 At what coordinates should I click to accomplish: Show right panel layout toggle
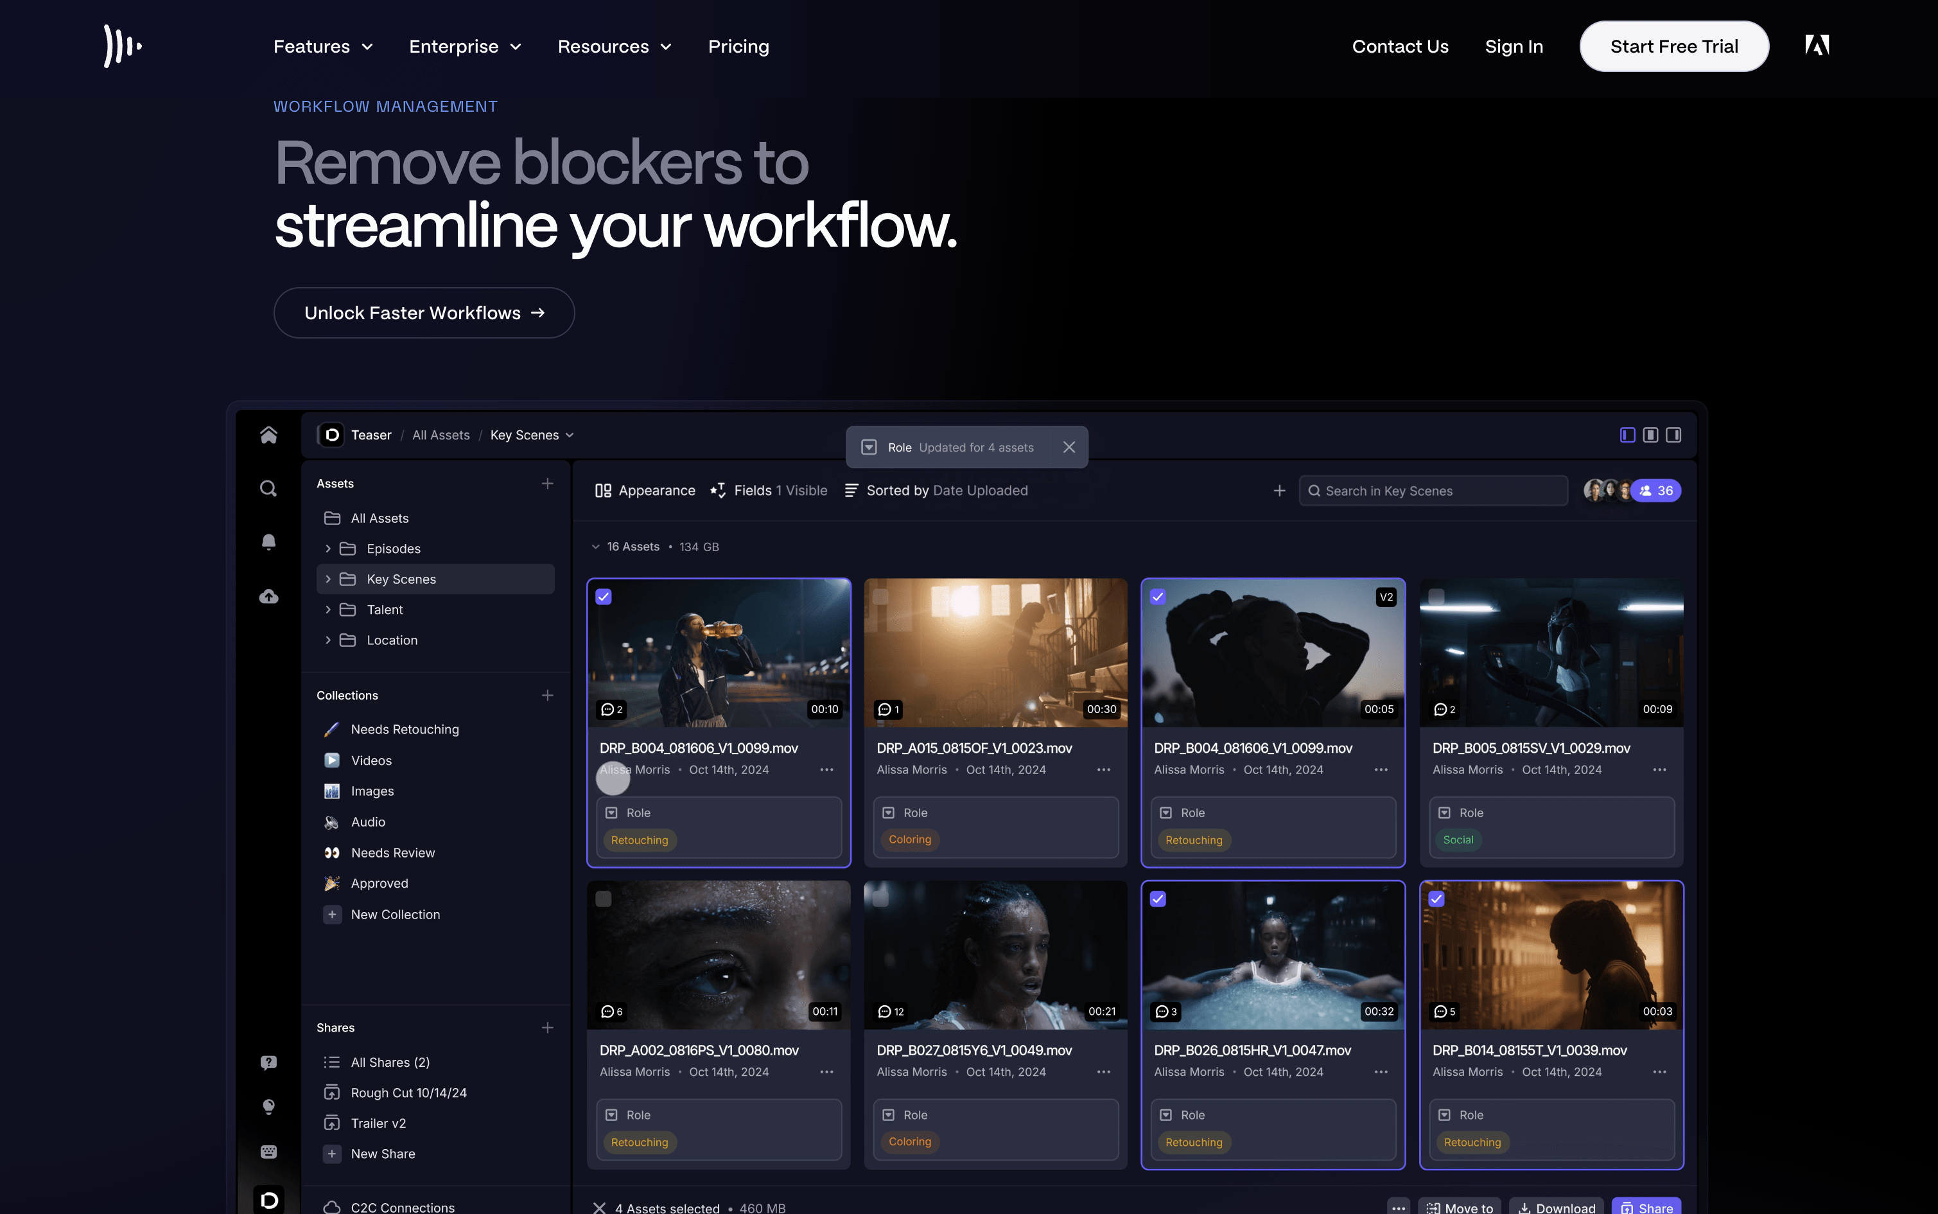(x=1673, y=434)
